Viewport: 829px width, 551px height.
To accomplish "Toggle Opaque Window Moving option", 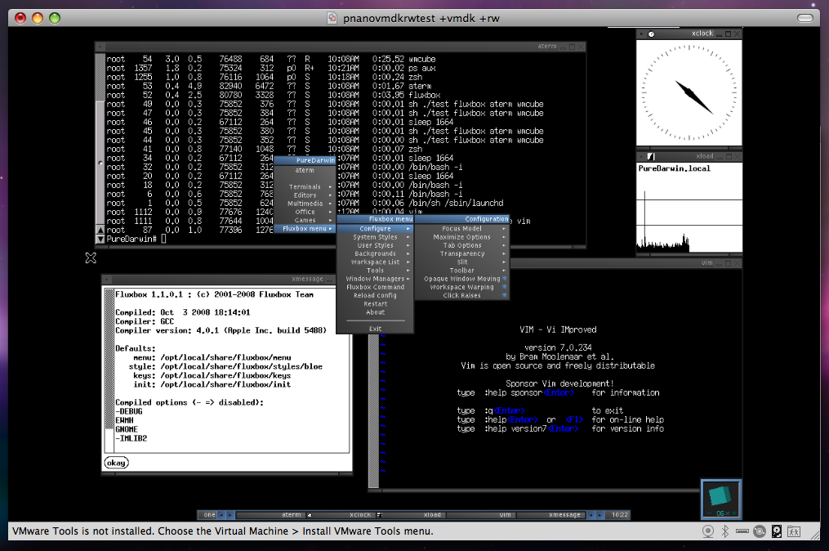I will (462, 279).
